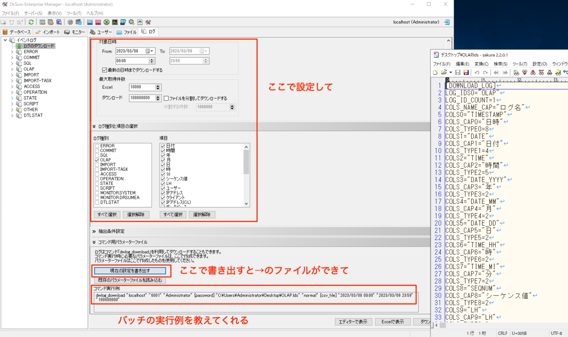
Task: Open the Excel export icon in the toolbar
Action: [x=106, y=22]
